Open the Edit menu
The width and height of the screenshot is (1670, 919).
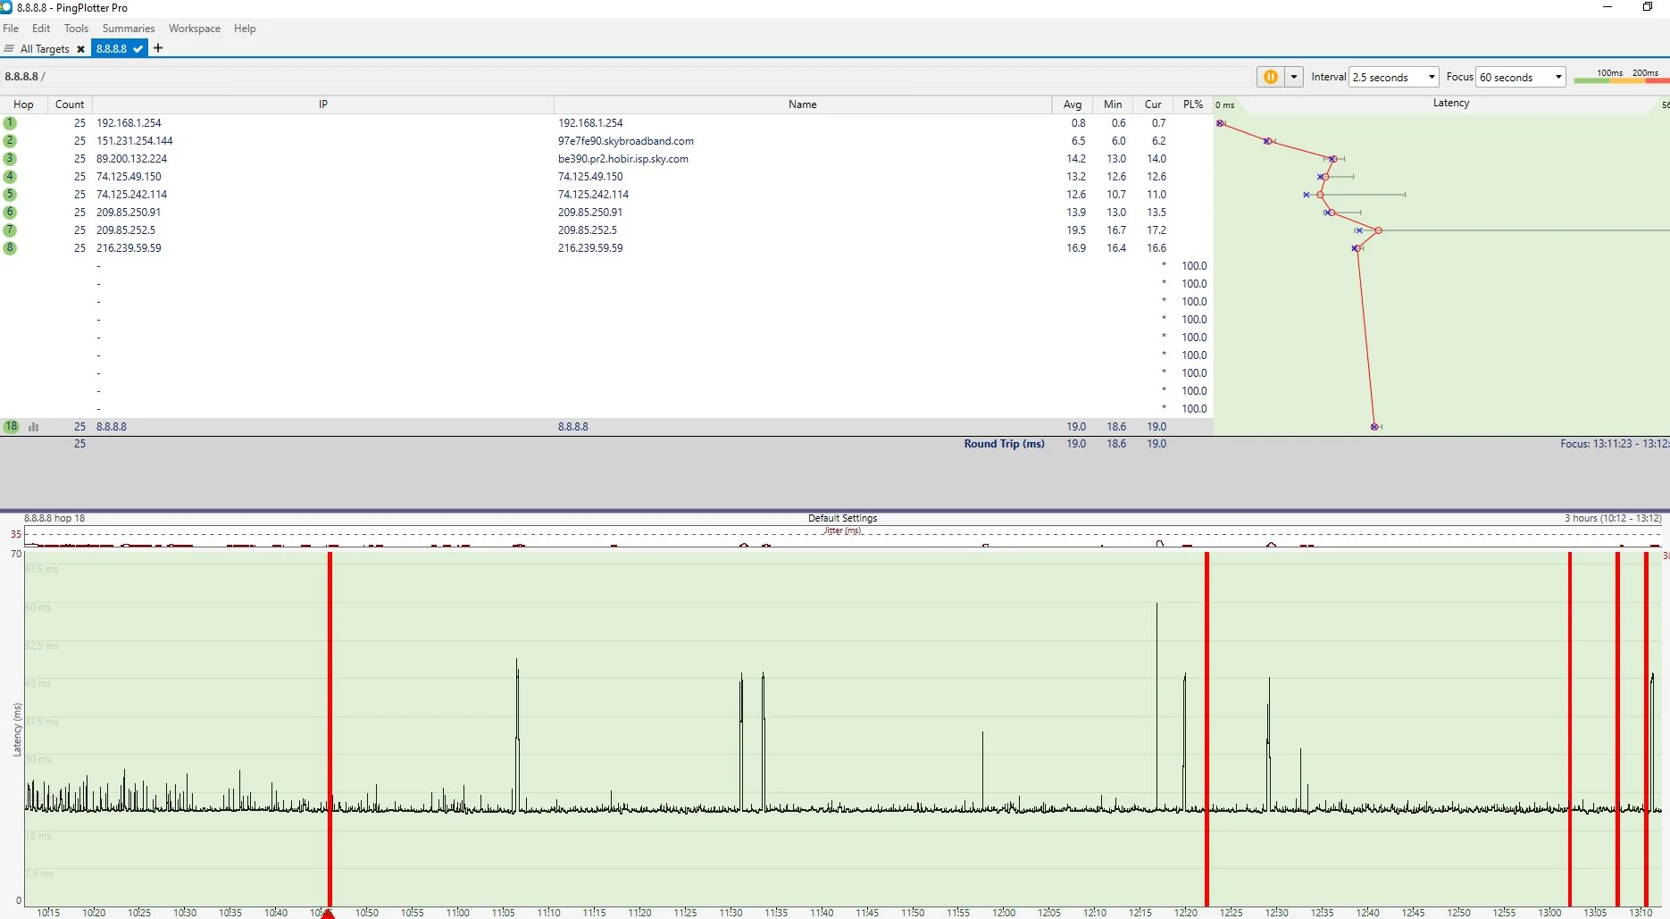coord(41,29)
